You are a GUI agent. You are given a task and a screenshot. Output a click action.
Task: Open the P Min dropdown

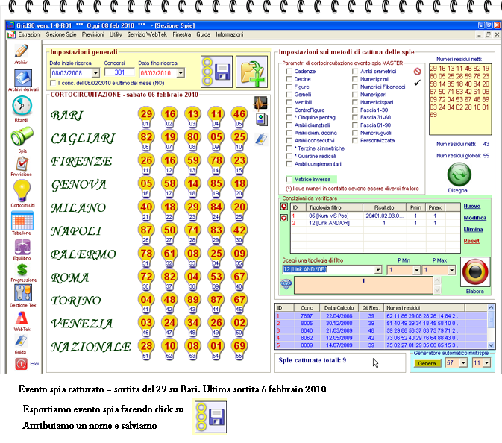416,271
